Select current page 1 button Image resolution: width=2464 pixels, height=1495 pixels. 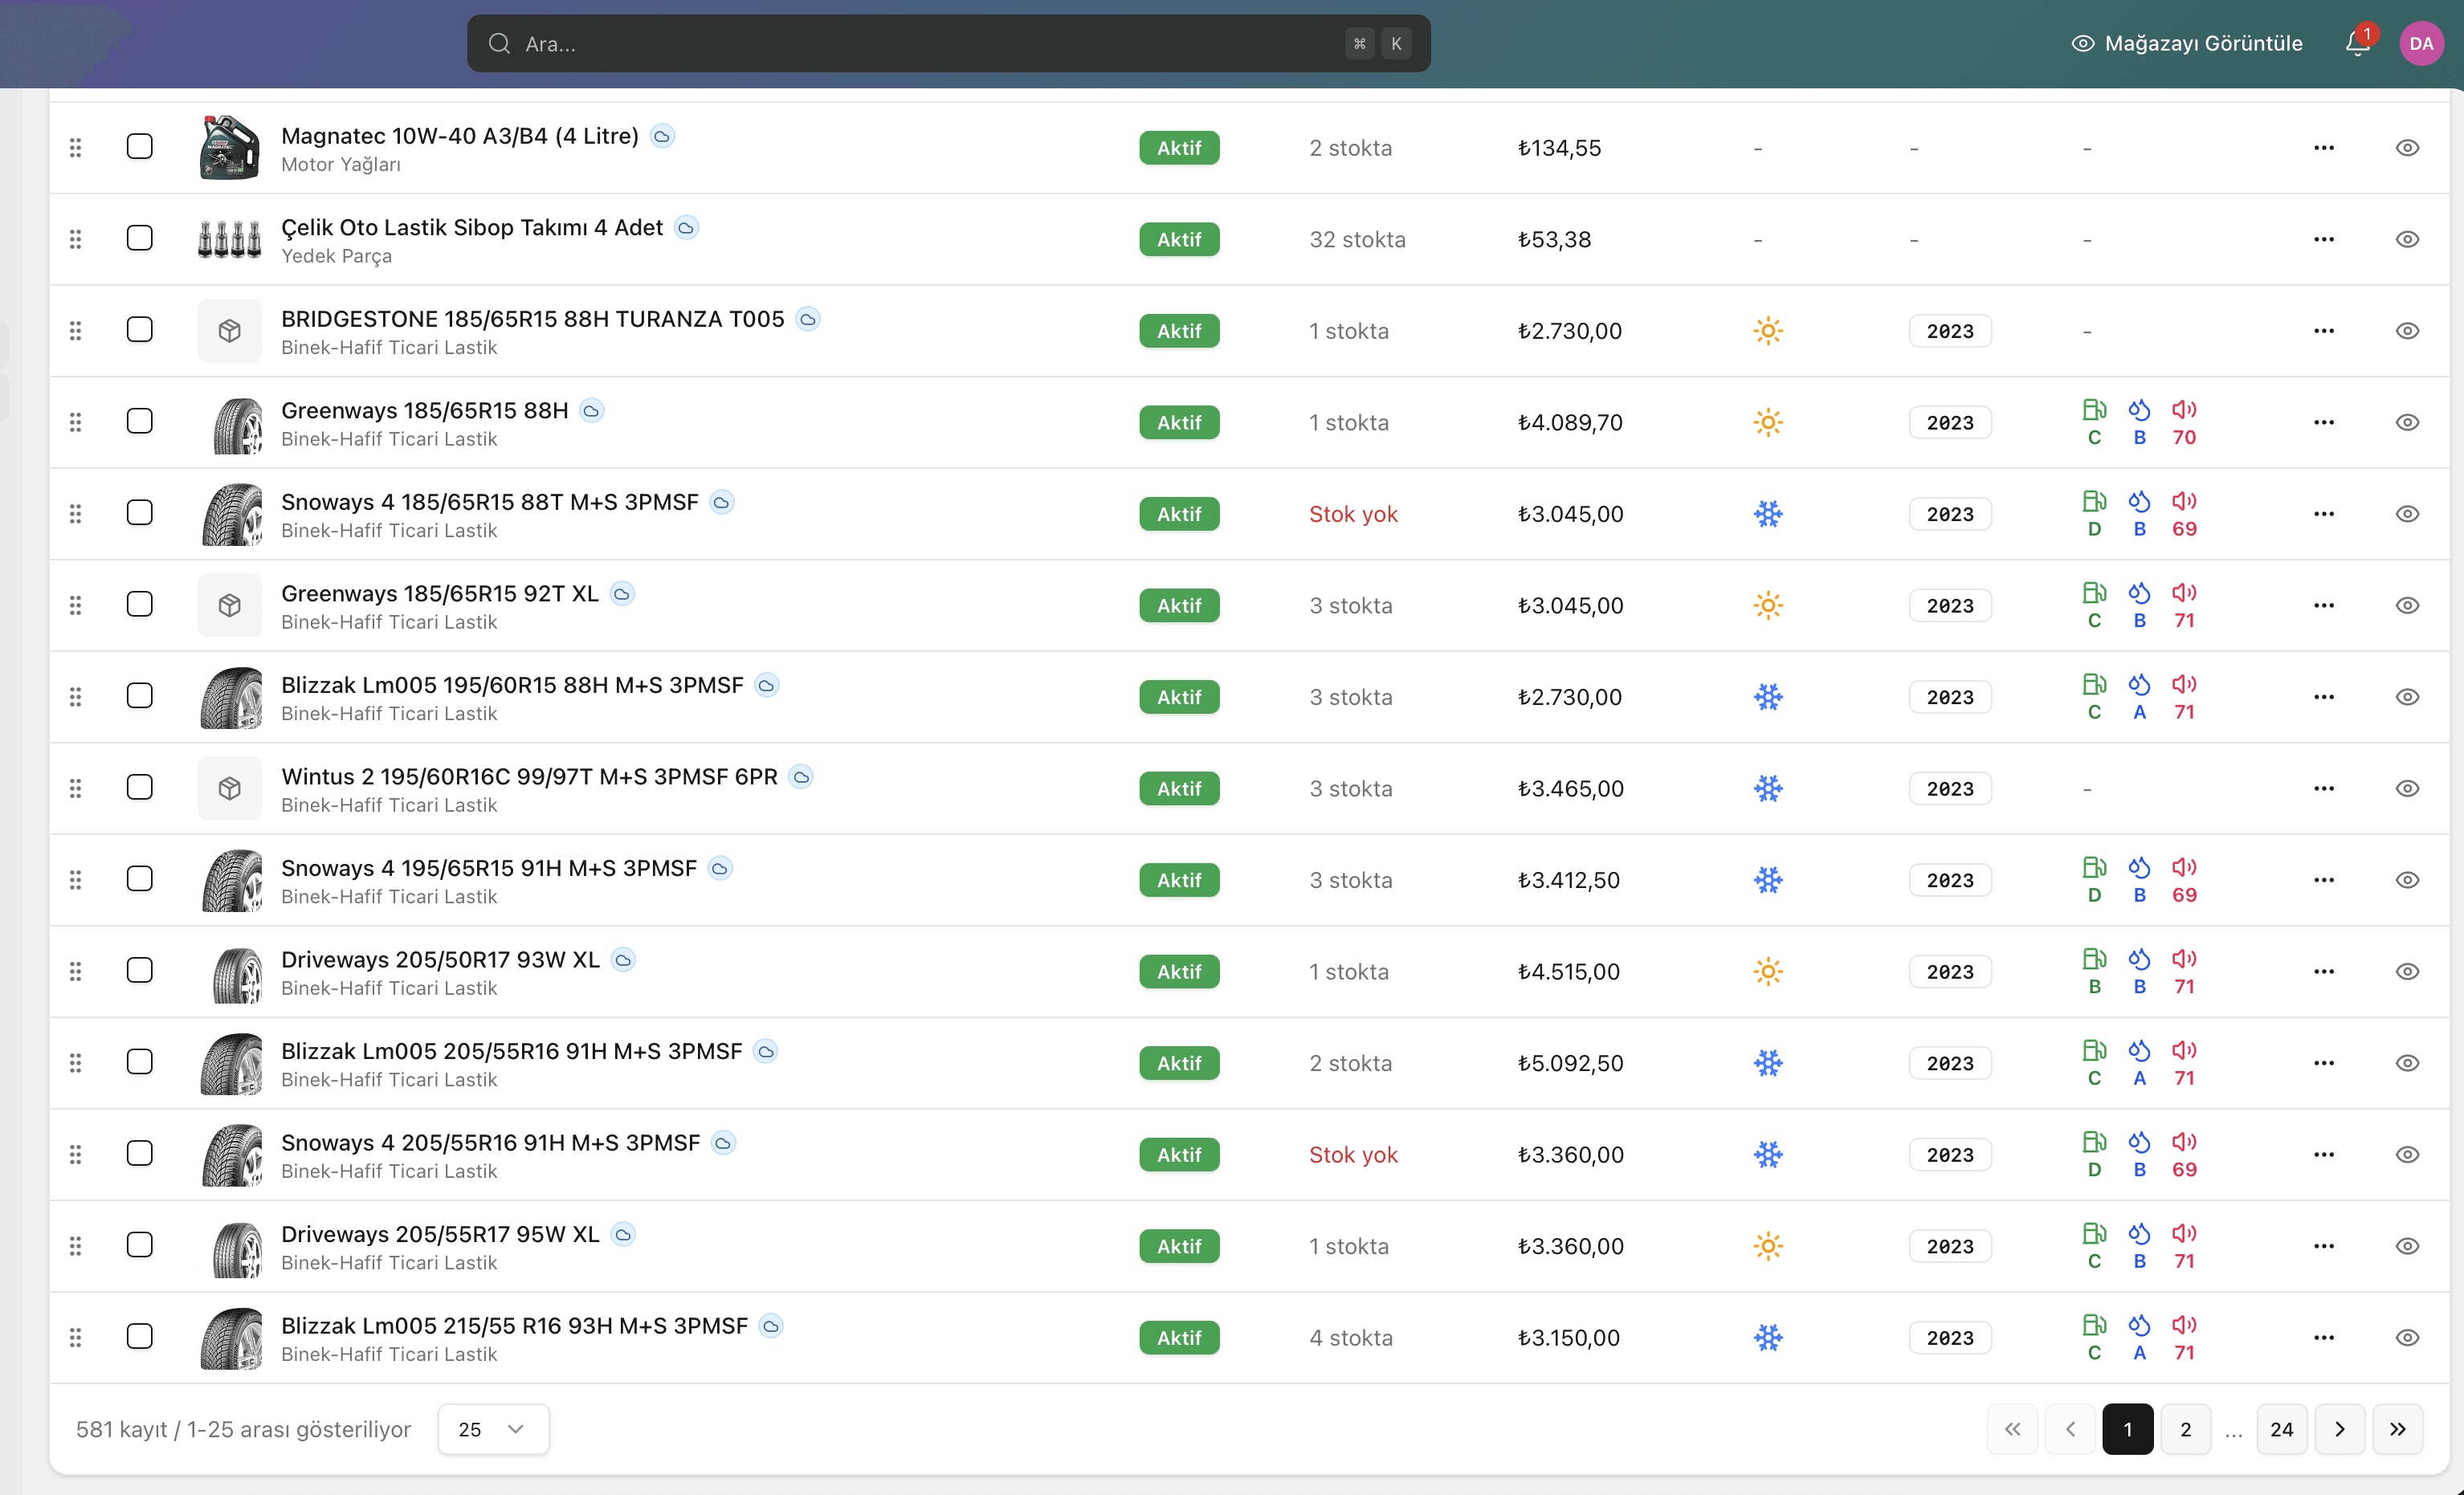click(2127, 1429)
